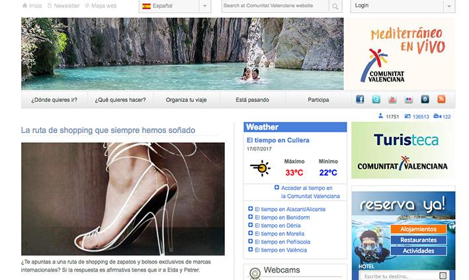Screen dimensions: 469x280
Task: Open the Organiza tu viaje menu
Action: tap(186, 100)
